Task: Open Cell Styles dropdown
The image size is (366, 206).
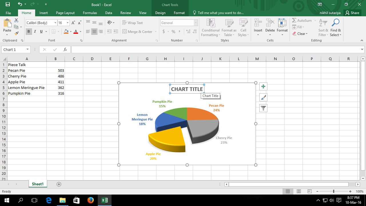Action: 243,28
